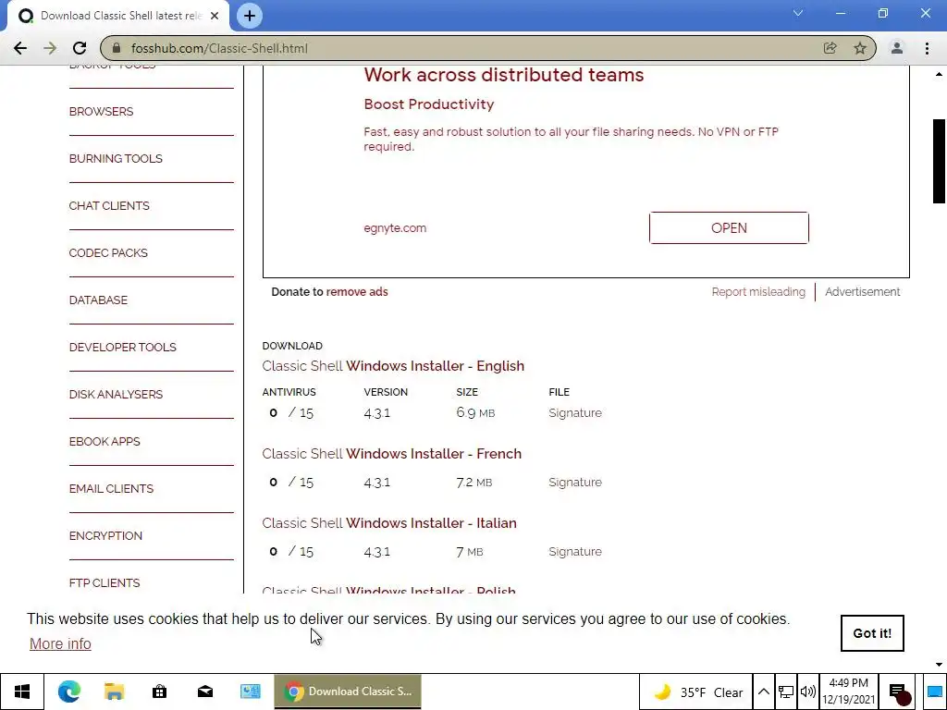947x710 pixels.
Task: Reload the fosshub page
Action: [80, 48]
